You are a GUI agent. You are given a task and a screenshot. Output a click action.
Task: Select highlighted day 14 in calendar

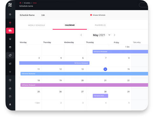coord(105,69)
